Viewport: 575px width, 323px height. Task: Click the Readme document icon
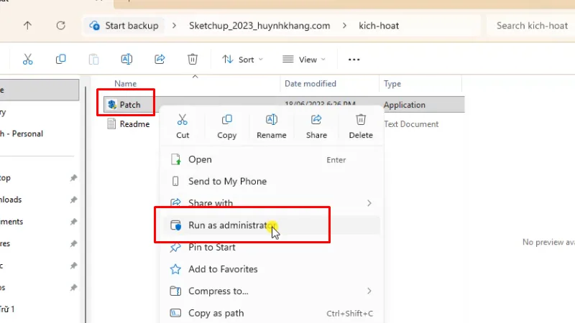111,123
